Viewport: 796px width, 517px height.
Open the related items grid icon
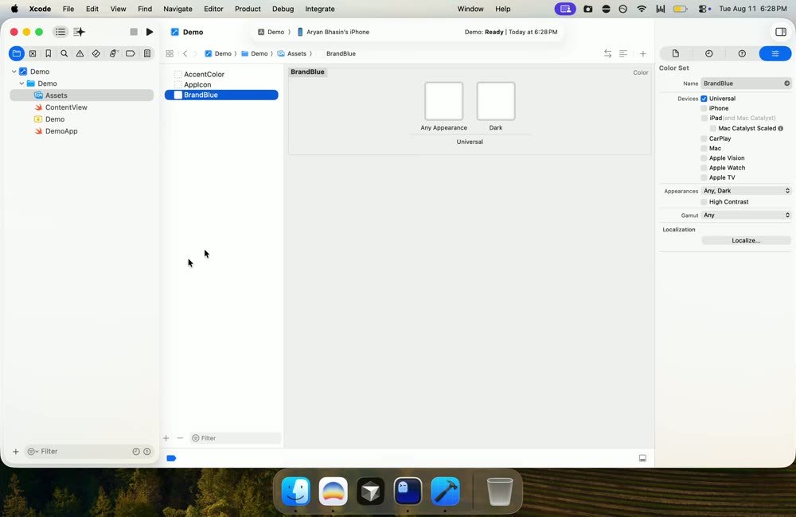(170, 53)
